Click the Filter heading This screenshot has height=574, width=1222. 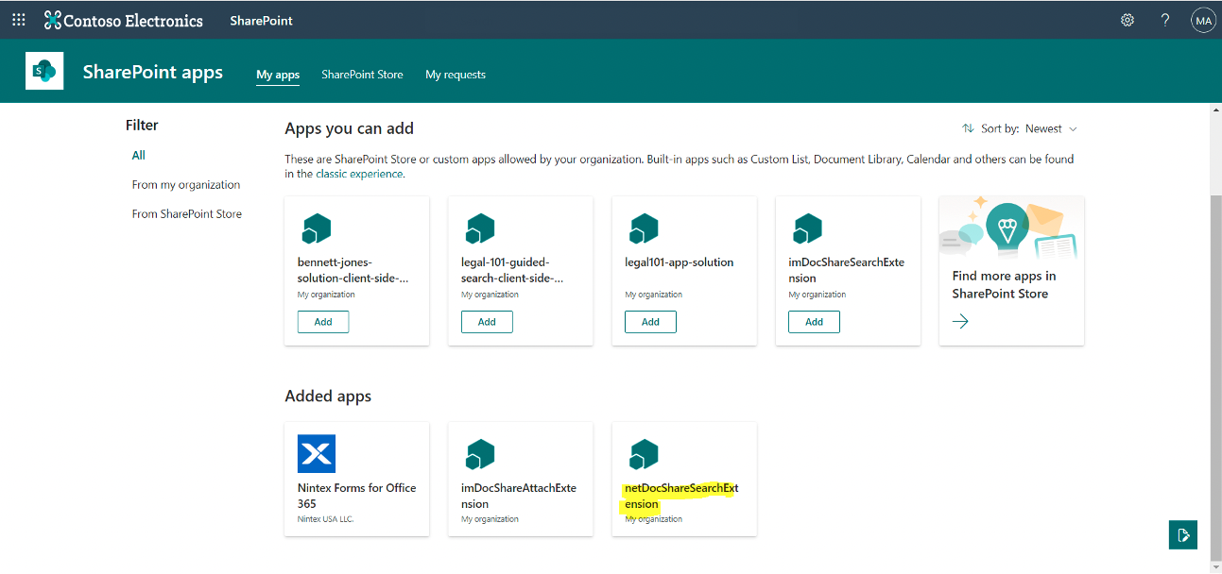pos(142,125)
